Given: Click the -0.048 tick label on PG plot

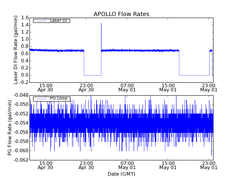Looking at the screenshot, I should click(x=21, y=95).
